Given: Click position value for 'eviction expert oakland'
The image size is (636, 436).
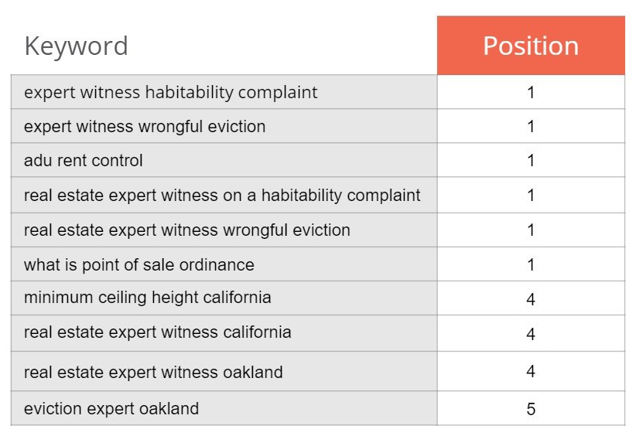Looking at the screenshot, I should 531,408.
